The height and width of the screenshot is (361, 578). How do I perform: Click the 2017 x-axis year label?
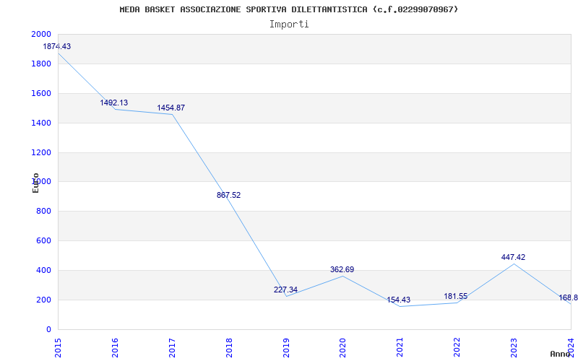coord(172,348)
